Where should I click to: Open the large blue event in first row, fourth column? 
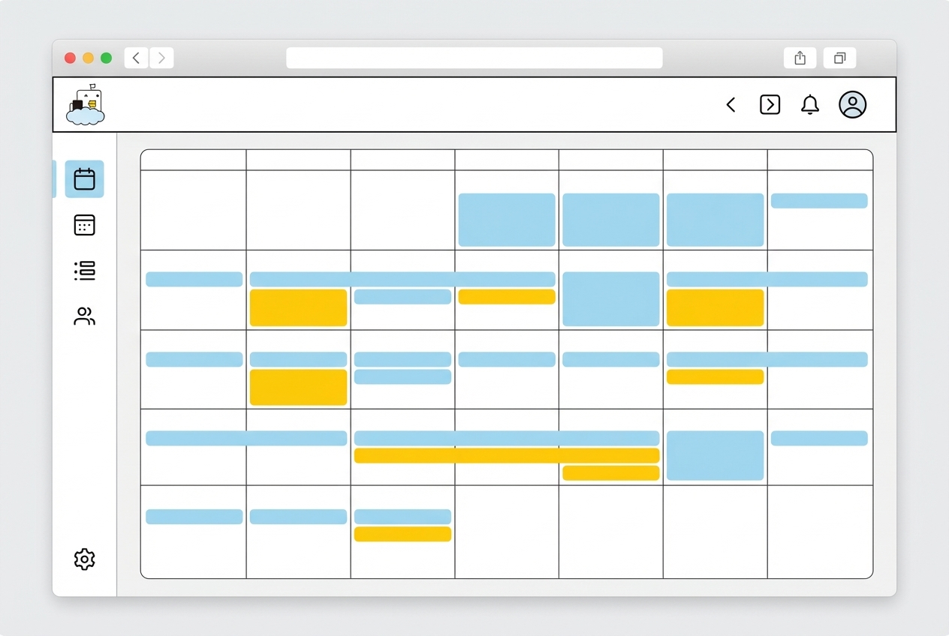click(507, 220)
